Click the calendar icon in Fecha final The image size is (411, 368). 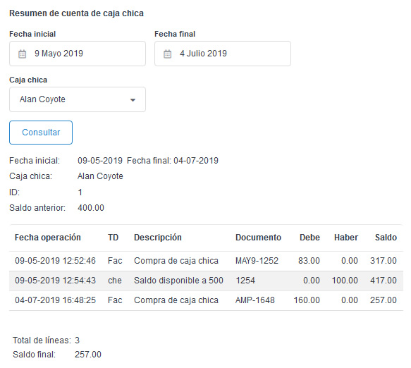tap(167, 54)
